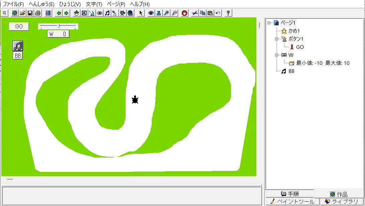The height and width of the screenshot is (206, 365).
Task: Click the red stop hand icon
Action: (185, 13)
